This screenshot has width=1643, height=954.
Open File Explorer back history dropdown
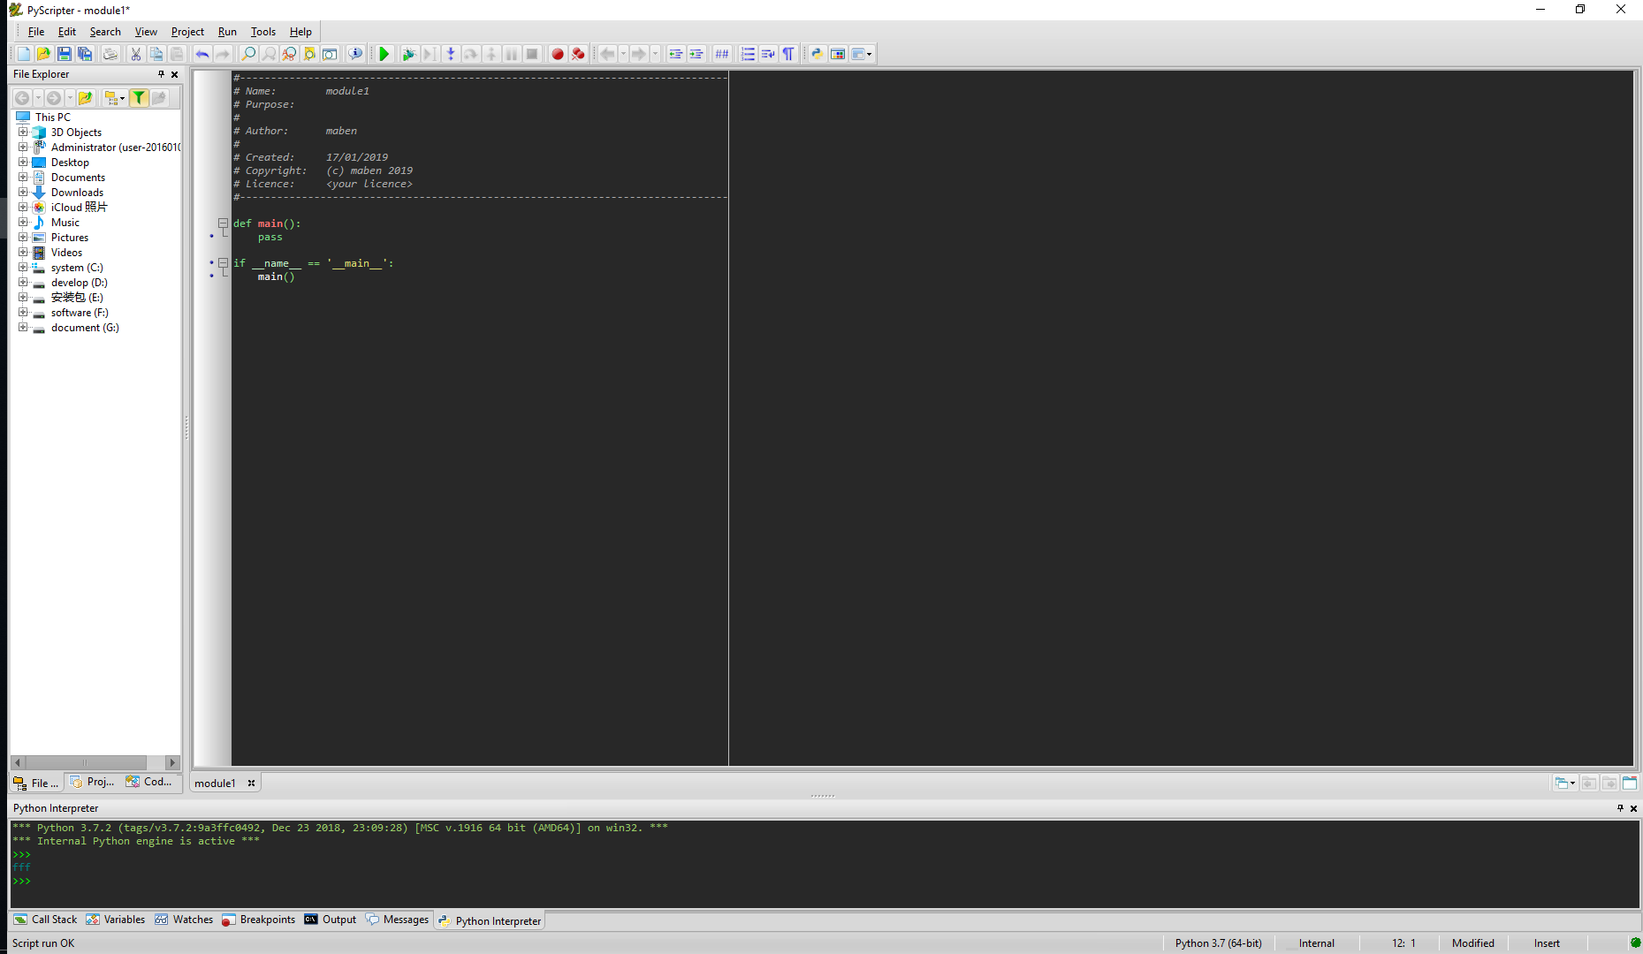click(38, 98)
